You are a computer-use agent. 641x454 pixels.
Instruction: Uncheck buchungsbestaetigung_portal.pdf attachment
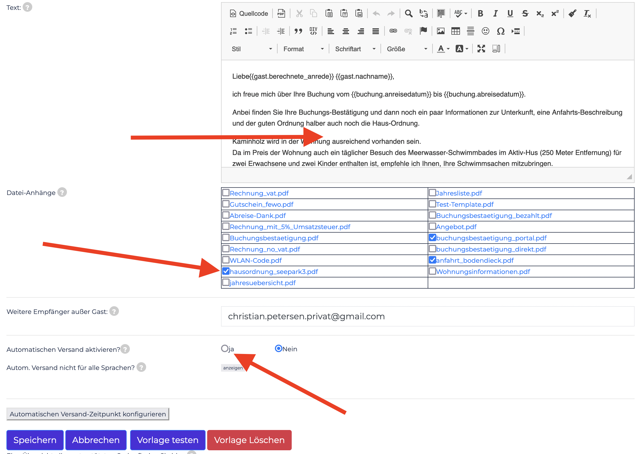(432, 237)
